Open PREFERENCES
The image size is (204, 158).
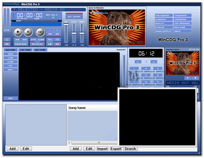click(164, 16)
